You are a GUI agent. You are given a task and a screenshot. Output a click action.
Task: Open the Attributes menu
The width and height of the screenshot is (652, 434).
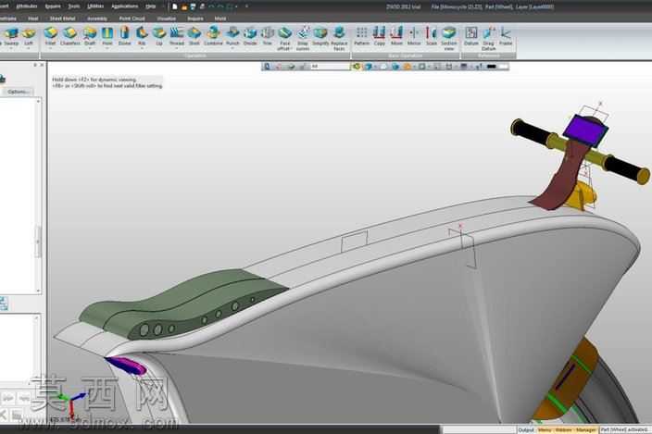[27, 6]
